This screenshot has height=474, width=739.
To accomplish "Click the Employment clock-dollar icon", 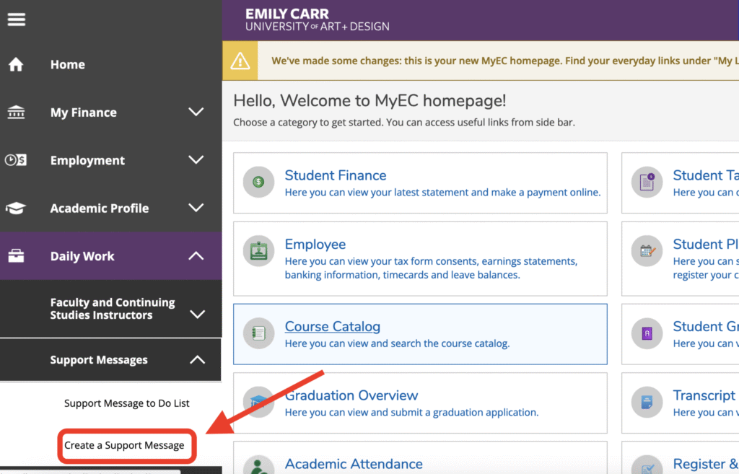I will pos(16,160).
